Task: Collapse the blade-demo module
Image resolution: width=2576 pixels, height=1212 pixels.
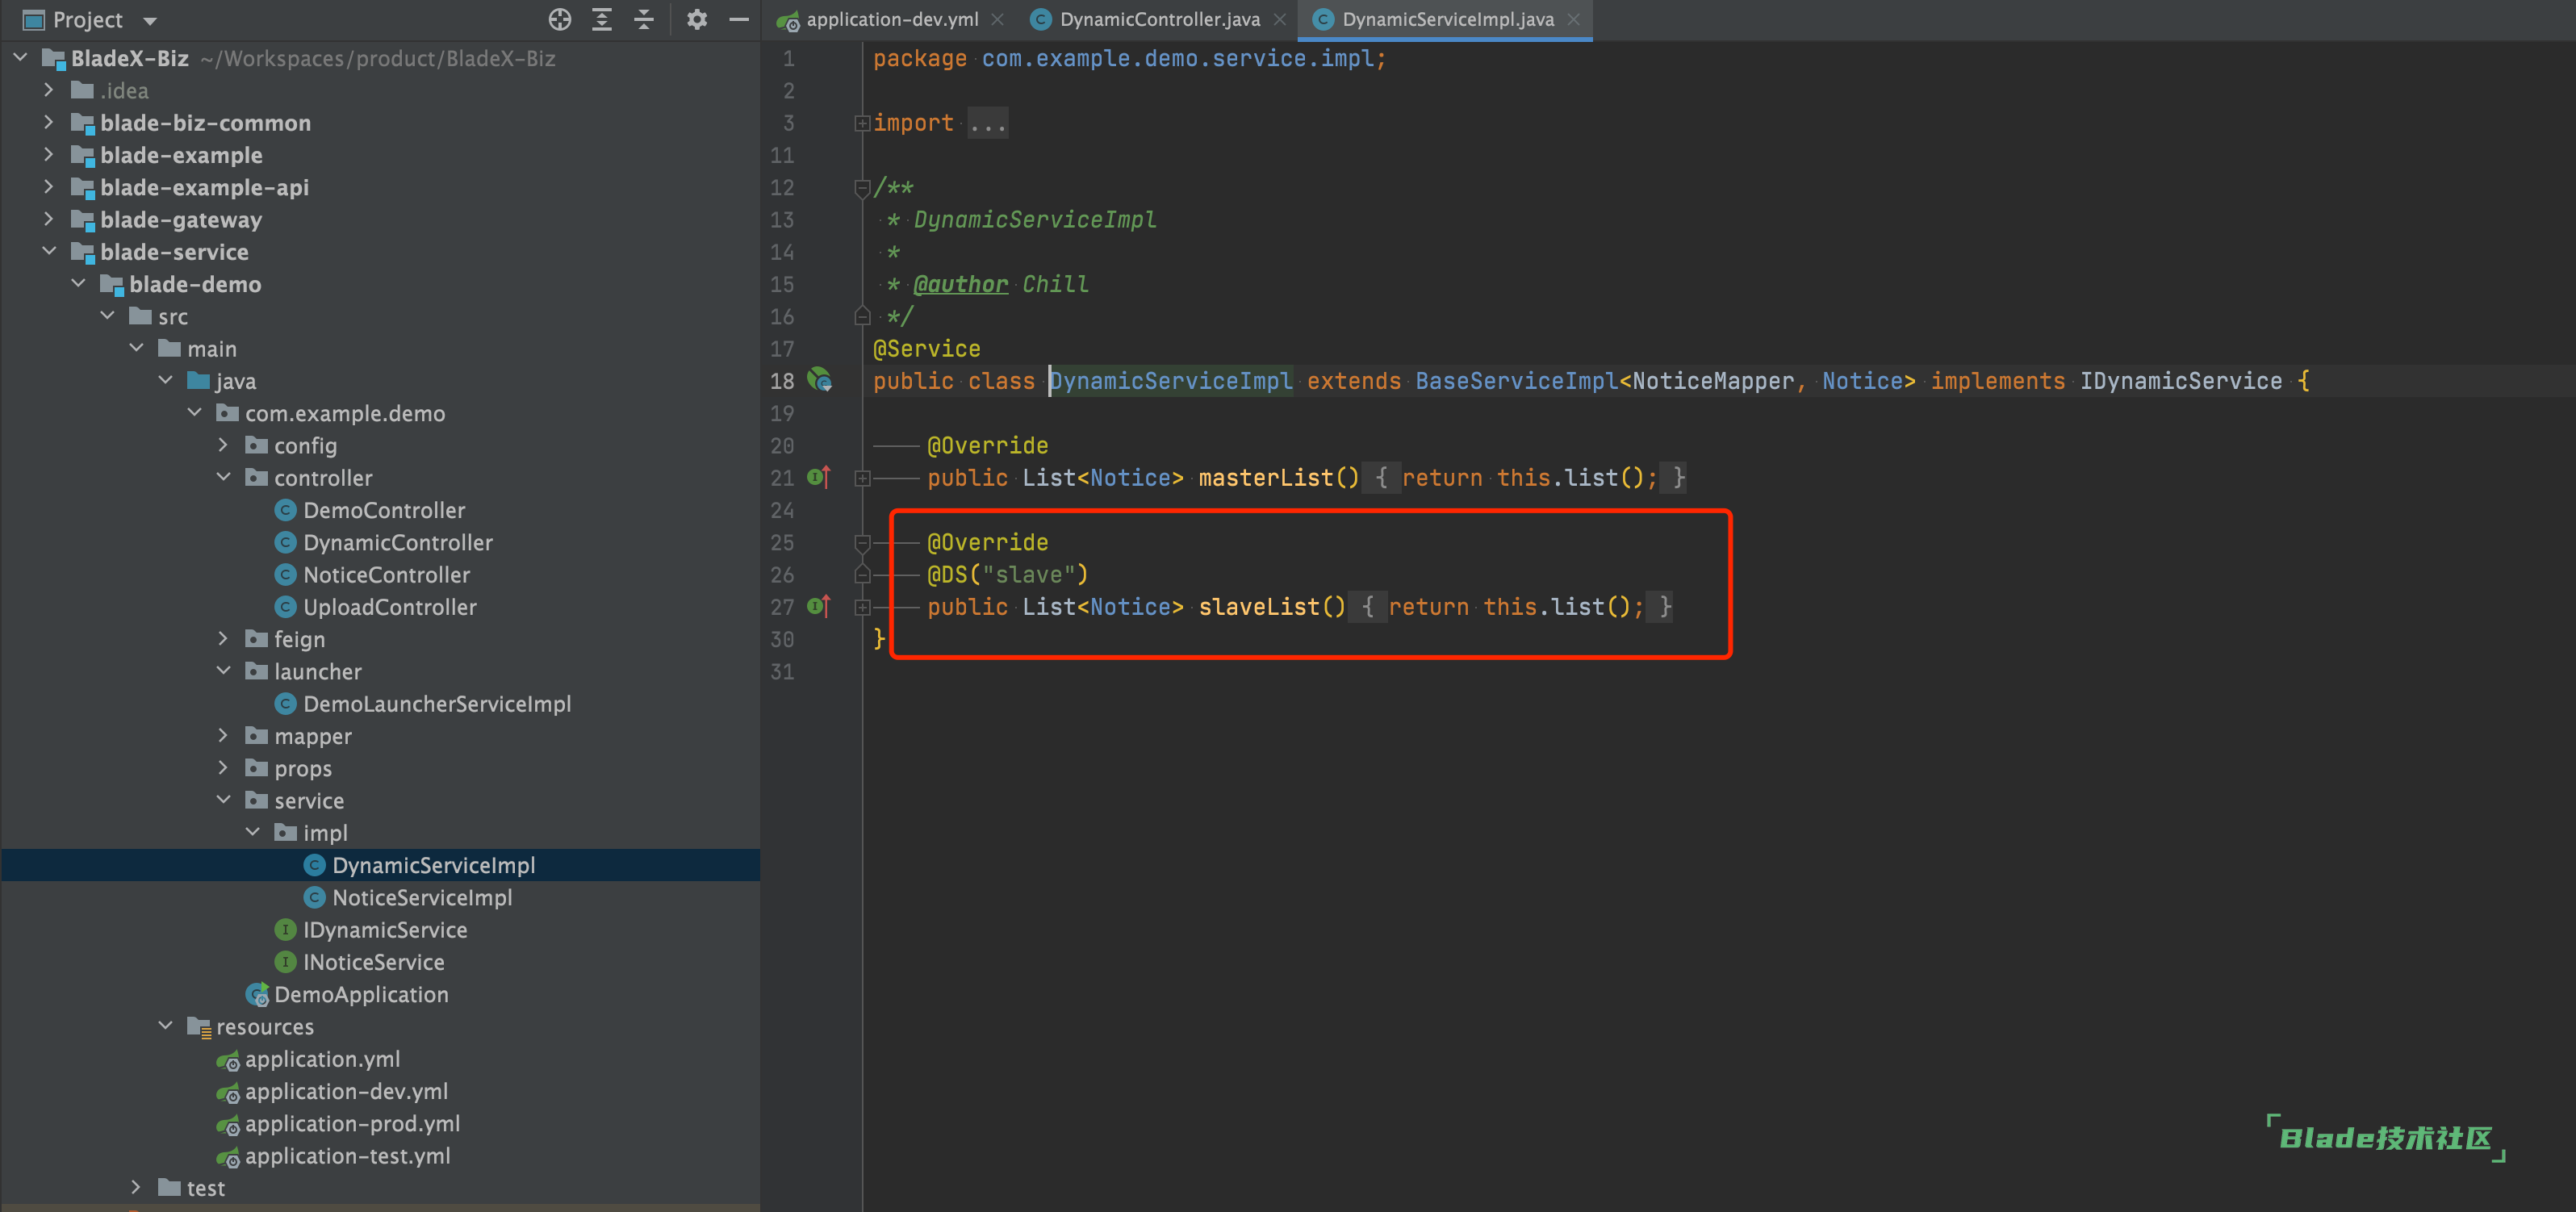Action: click(78, 284)
